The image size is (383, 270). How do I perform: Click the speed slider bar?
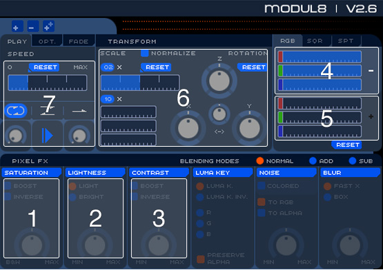tap(48, 83)
